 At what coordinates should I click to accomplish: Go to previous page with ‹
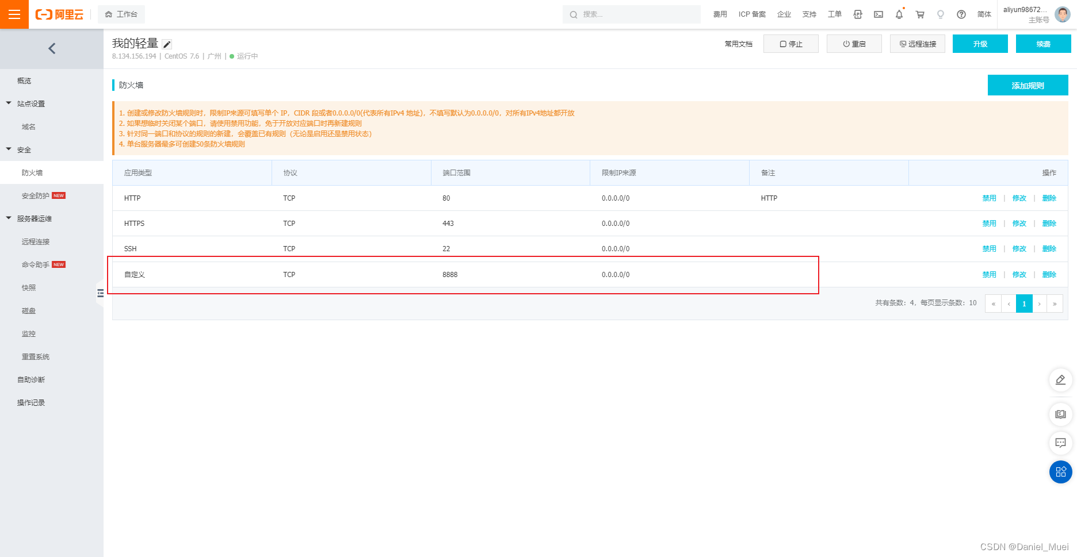coord(1009,304)
